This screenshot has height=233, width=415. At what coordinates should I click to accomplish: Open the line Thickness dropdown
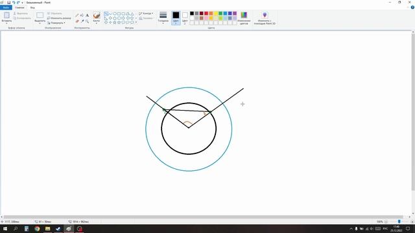(163, 17)
